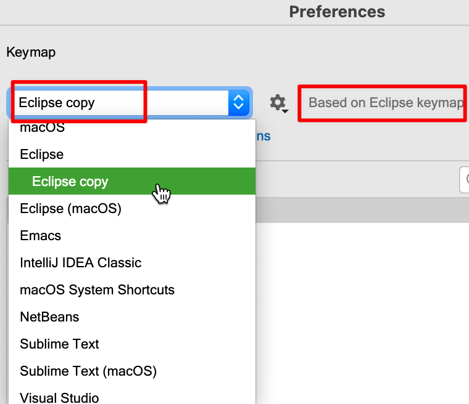Select the Eclipse (macOS) keymap
Image resolution: width=469 pixels, height=404 pixels.
click(70, 209)
